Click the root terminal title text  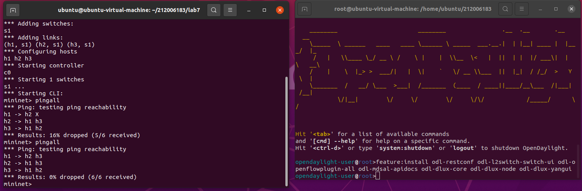[x=413, y=9]
